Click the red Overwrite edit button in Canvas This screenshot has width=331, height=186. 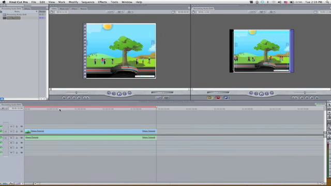218,98
